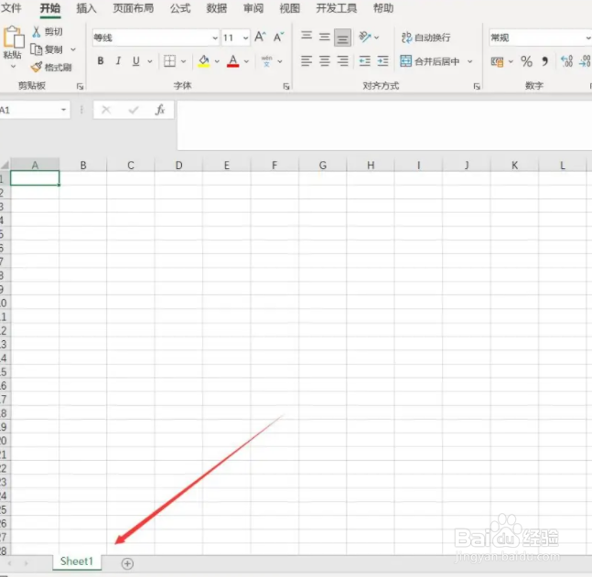Image resolution: width=592 pixels, height=577 pixels.
Task: Toggle bold formatting
Action: [x=101, y=60]
